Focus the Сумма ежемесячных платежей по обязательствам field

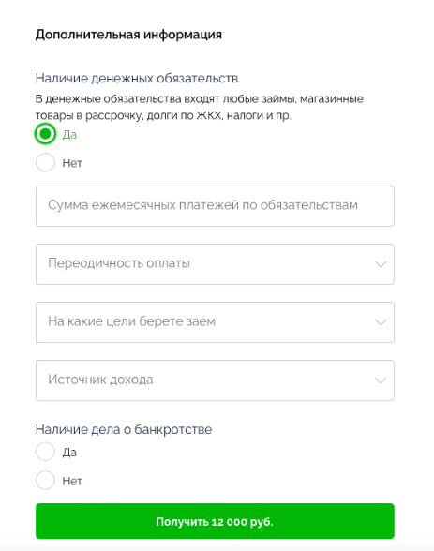pos(215,206)
